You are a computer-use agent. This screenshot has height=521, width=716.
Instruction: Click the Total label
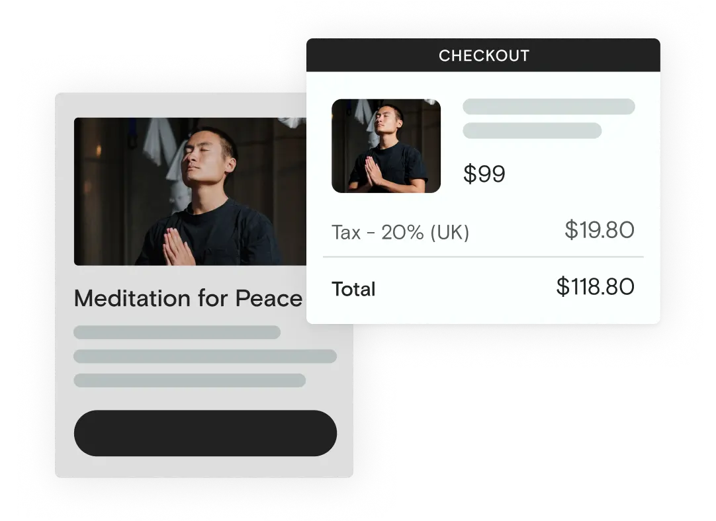(x=353, y=289)
